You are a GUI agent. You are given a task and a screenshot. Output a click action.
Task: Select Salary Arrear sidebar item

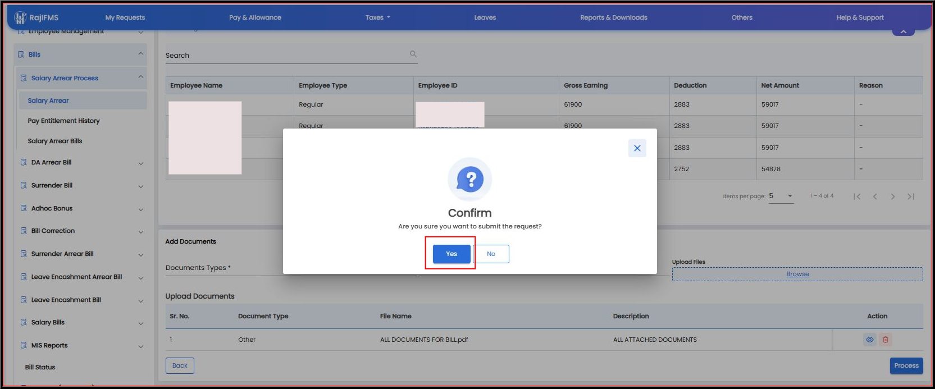tap(83, 100)
